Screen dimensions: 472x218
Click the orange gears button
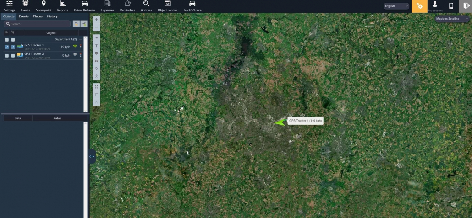pyautogui.click(x=419, y=6)
